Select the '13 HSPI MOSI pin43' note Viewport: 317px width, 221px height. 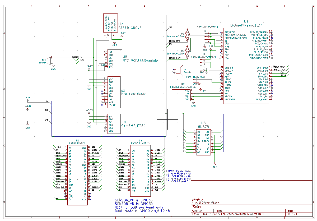tap(178, 173)
